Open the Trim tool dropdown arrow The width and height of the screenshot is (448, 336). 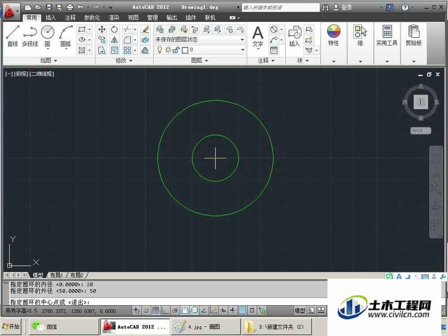coord(135,29)
